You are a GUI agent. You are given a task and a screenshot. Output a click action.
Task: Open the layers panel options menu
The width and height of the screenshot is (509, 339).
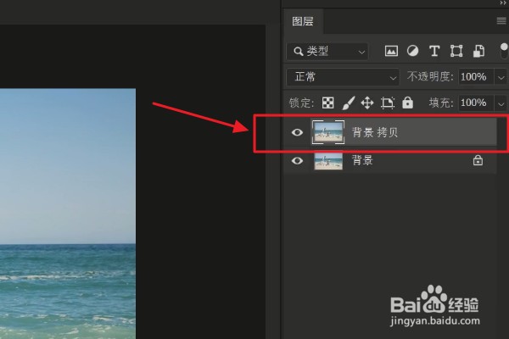pyautogui.click(x=501, y=21)
